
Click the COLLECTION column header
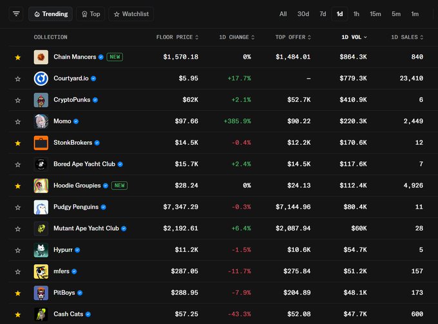tap(50, 37)
